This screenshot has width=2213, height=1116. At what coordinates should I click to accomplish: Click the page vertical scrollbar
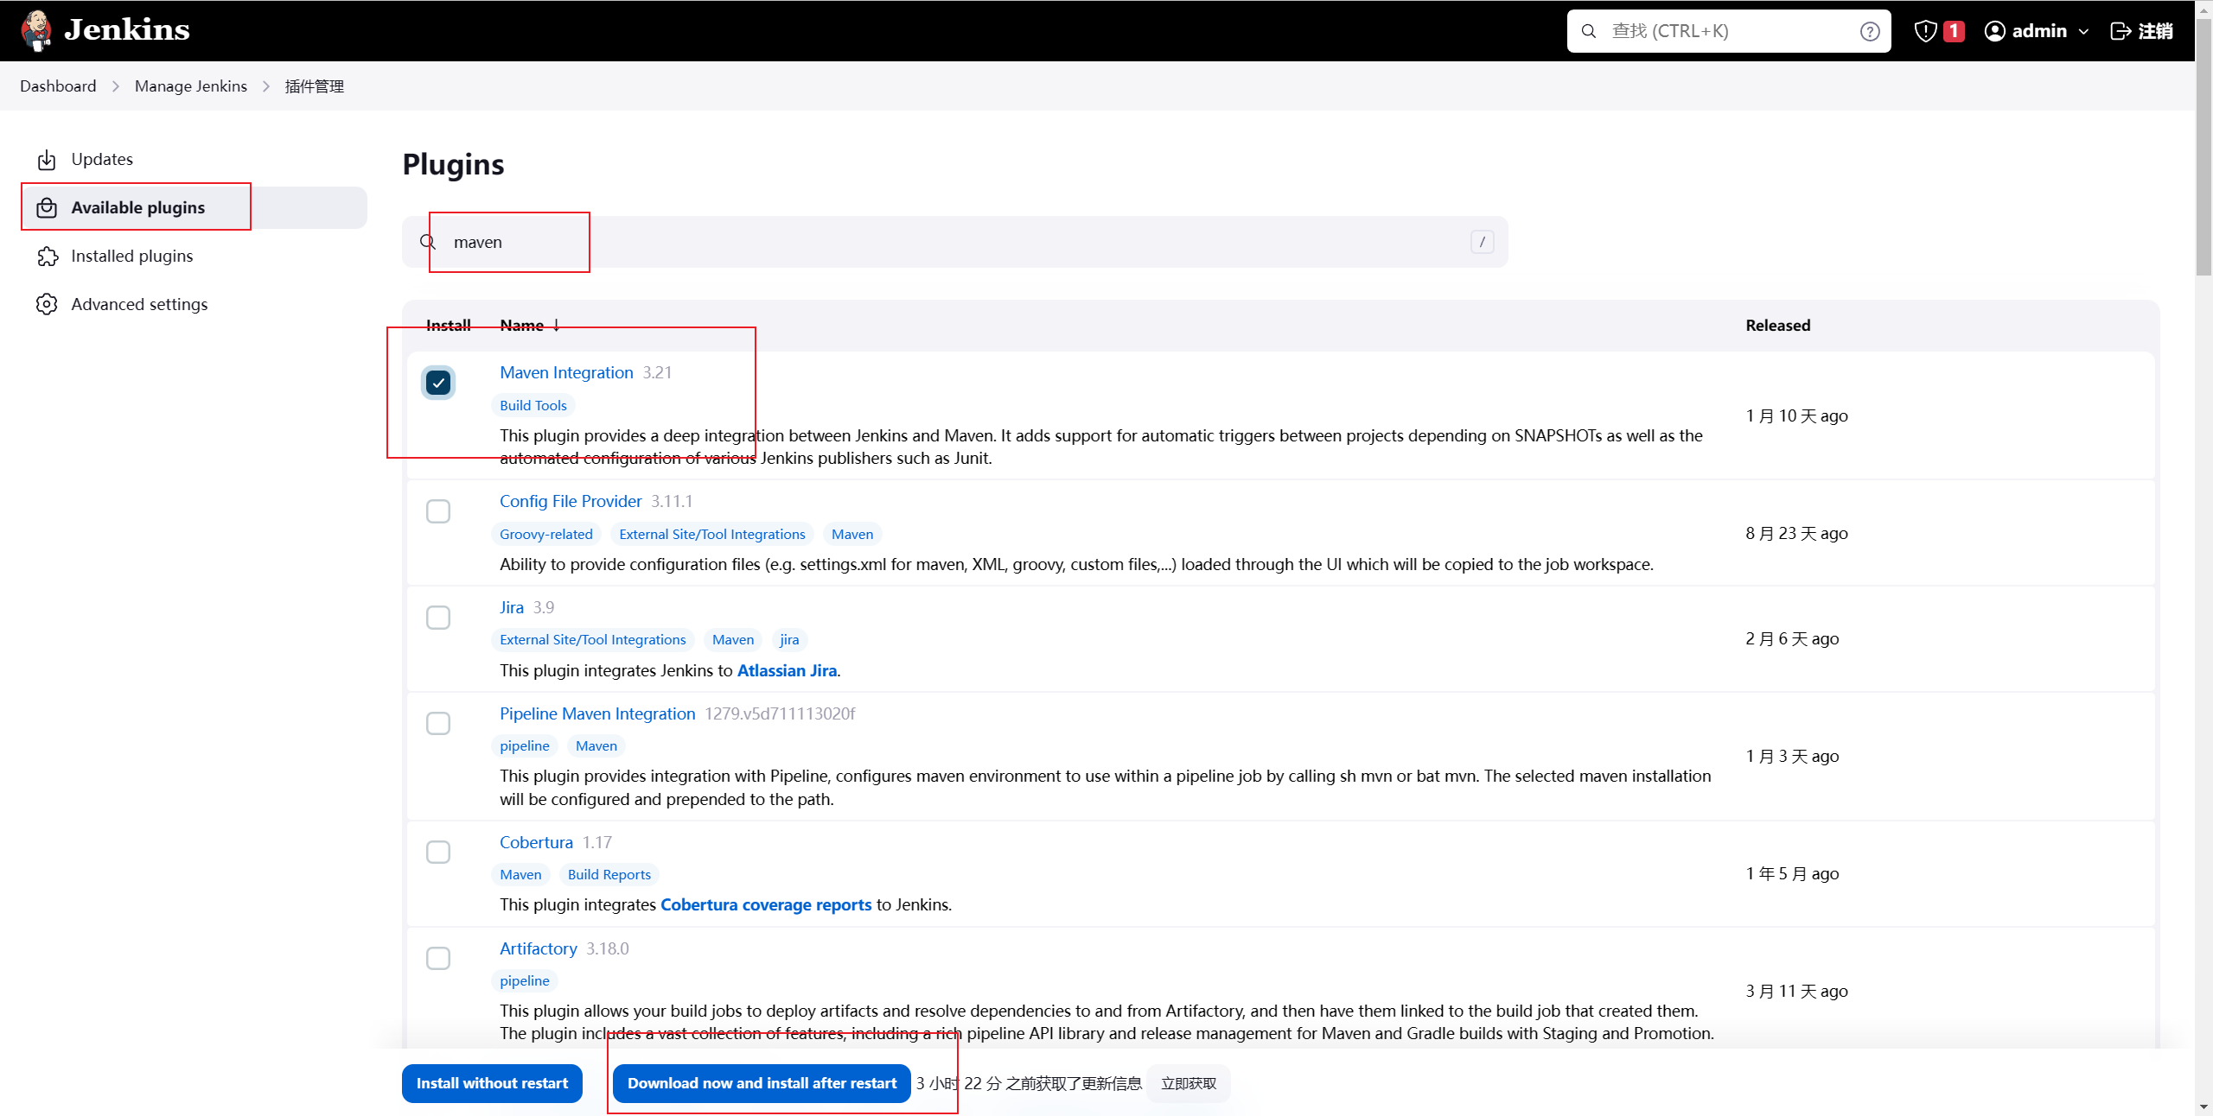pyautogui.click(x=2204, y=147)
